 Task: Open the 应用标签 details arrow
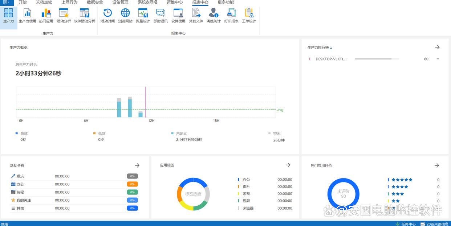coord(288,165)
